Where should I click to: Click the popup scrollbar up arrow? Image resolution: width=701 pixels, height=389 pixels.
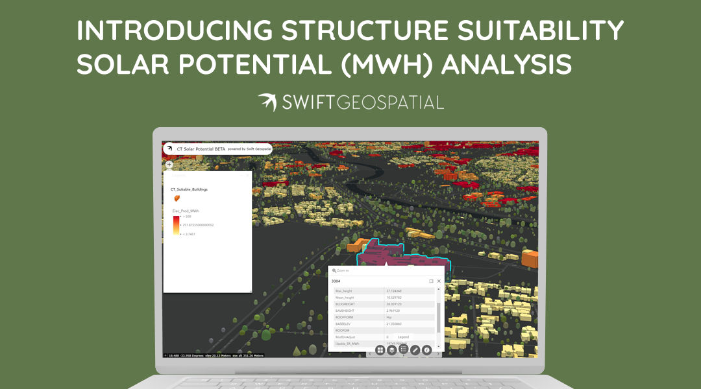click(438, 289)
